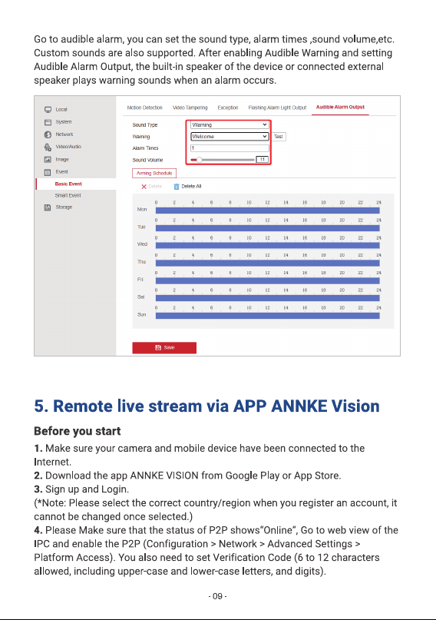Screen dimensions: 436x620
Task: Click the Sound Volume slider handle
Action: 199,160
